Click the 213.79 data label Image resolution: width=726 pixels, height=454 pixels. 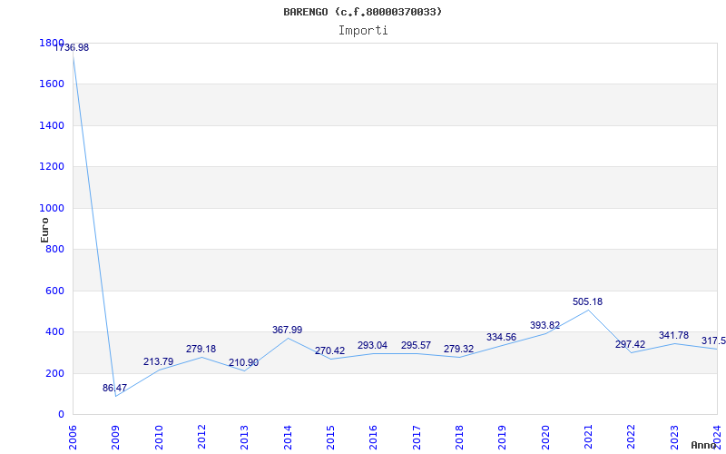[158, 361]
